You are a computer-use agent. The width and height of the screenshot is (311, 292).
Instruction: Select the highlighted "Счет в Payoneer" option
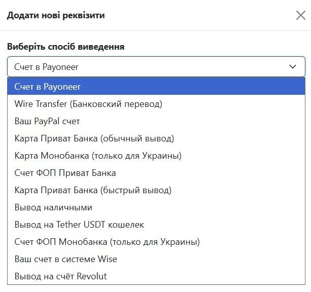(x=156, y=86)
